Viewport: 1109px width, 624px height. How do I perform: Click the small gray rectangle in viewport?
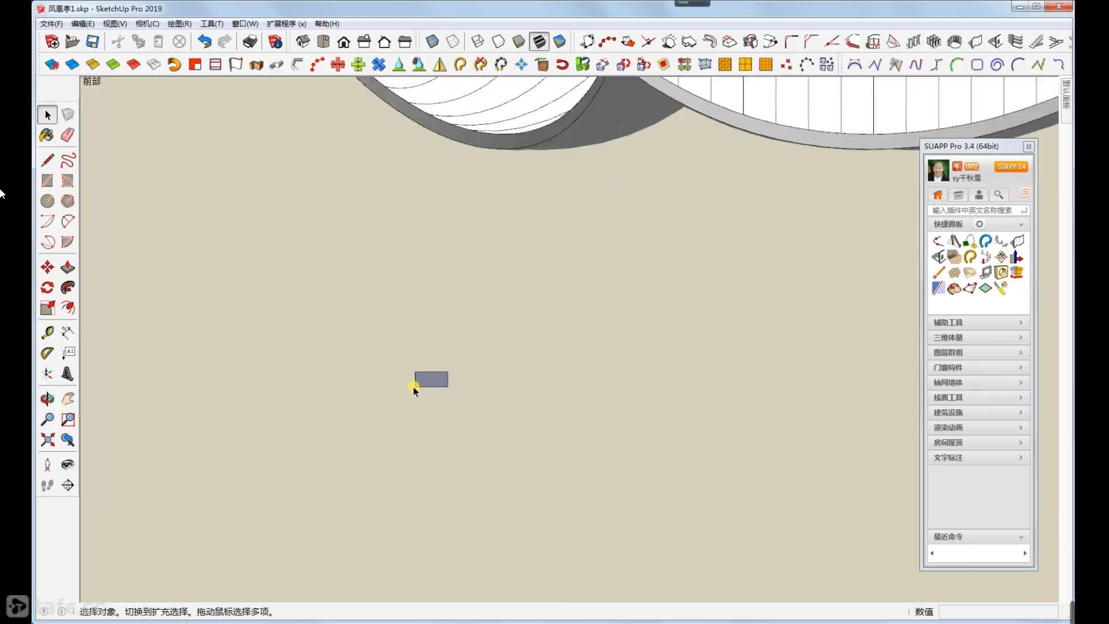(x=431, y=380)
